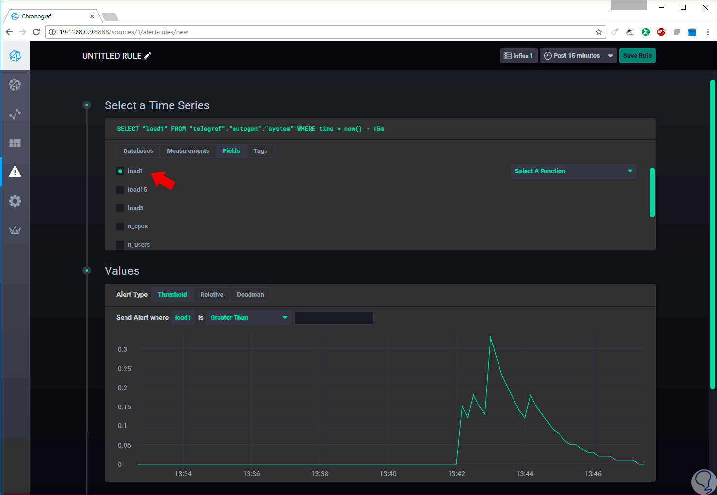Open the browser three-dot menu
This screenshot has height=495, width=717.
(x=708, y=32)
